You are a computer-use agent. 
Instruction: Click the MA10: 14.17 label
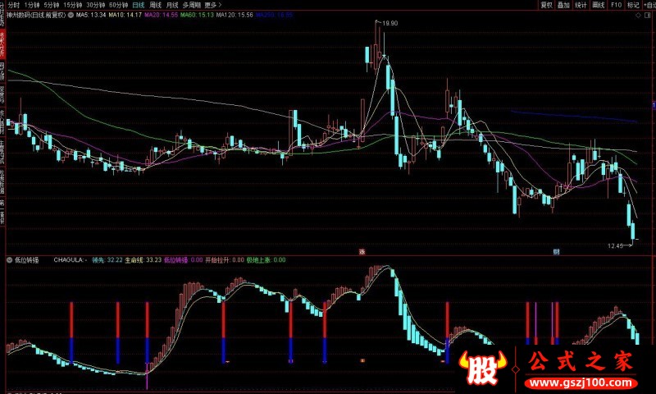point(125,15)
